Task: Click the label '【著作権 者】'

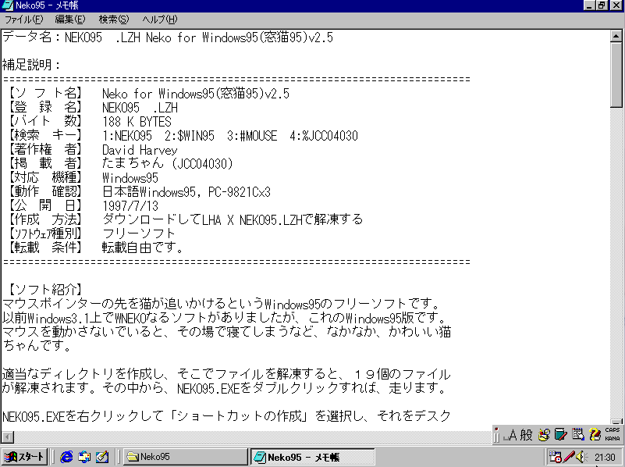Action: [45, 150]
